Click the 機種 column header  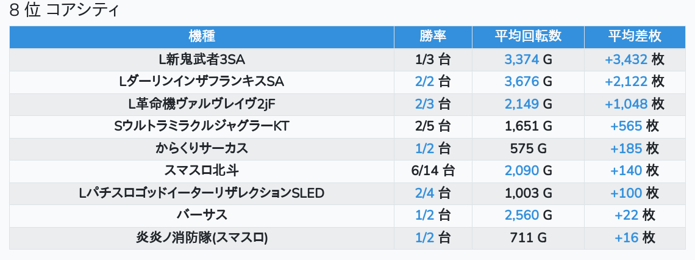[202, 37]
